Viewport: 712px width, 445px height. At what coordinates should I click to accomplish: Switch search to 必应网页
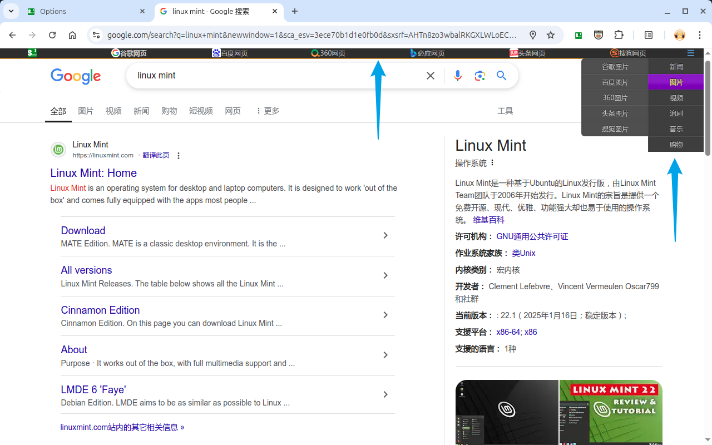[427, 53]
